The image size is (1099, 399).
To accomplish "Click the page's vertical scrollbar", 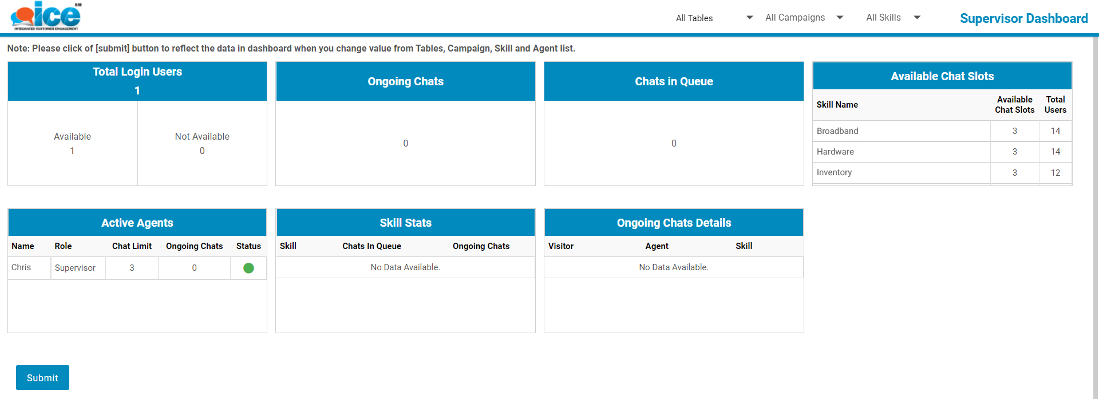I will point(1096,218).
